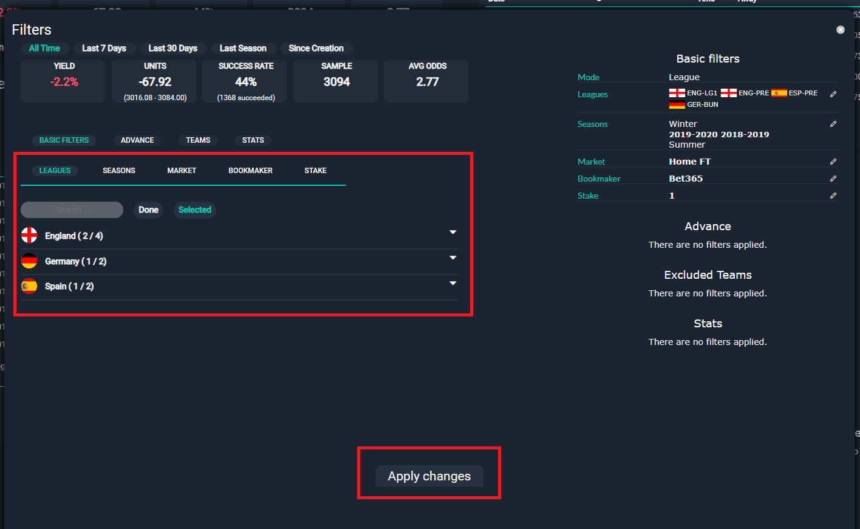The image size is (860, 529).
Task: Expand the Spain leagues list
Action: coord(452,284)
